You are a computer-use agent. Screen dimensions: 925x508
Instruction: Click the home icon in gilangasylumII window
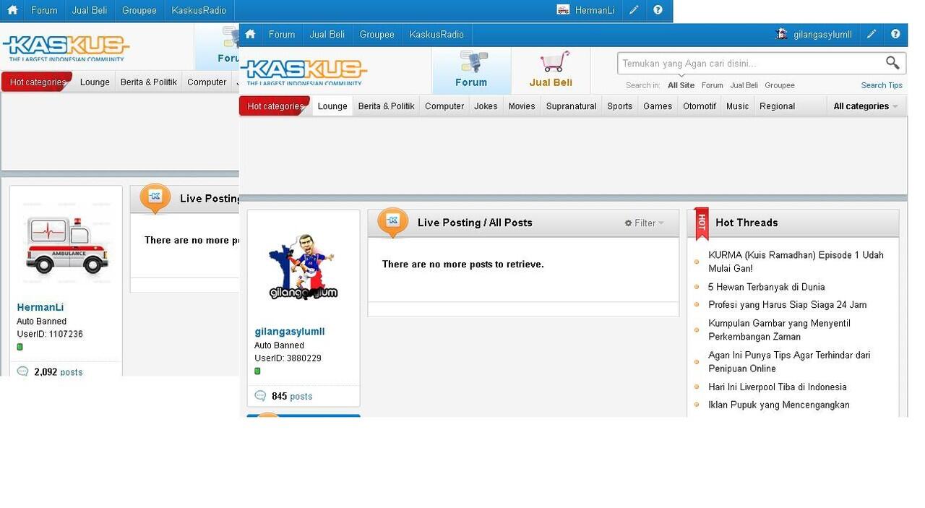point(250,34)
